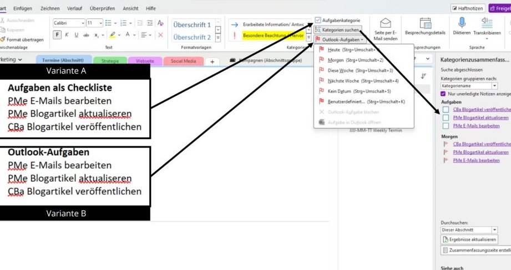The image size is (511, 270).
Task: Select Nächste Woche menu entry
Action: tap(364, 81)
